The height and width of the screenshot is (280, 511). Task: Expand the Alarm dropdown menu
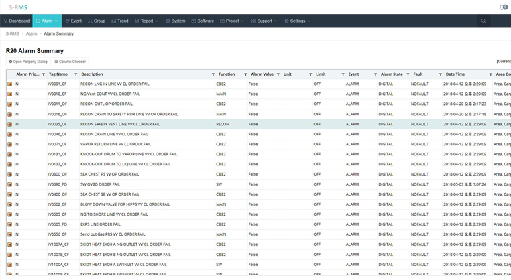tap(47, 21)
